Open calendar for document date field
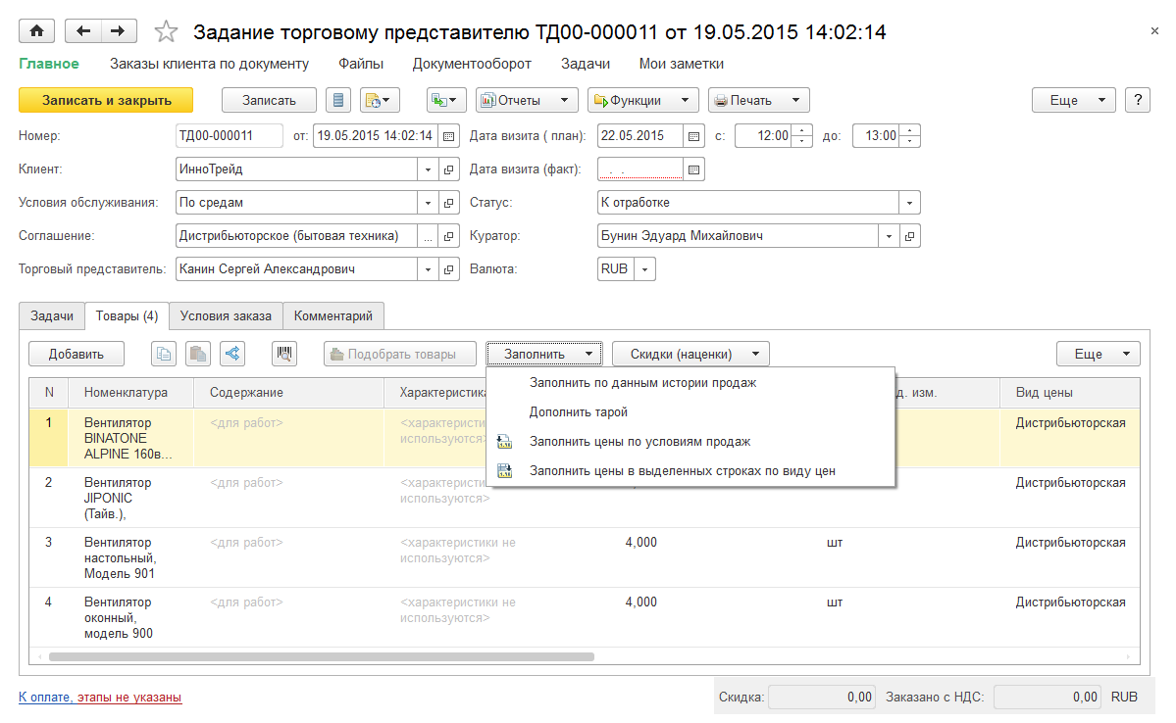The height and width of the screenshot is (723, 1176). [x=448, y=136]
